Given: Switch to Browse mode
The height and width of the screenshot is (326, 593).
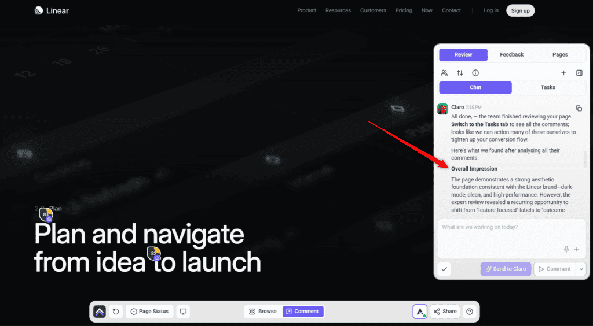Looking at the screenshot, I should coord(263,312).
